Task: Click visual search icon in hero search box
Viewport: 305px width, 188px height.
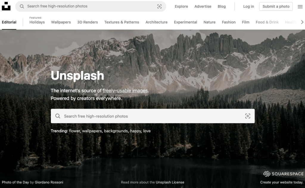Action: pyautogui.click(x=248, y=116)
